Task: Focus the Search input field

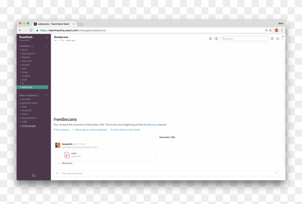Action: 244,38
